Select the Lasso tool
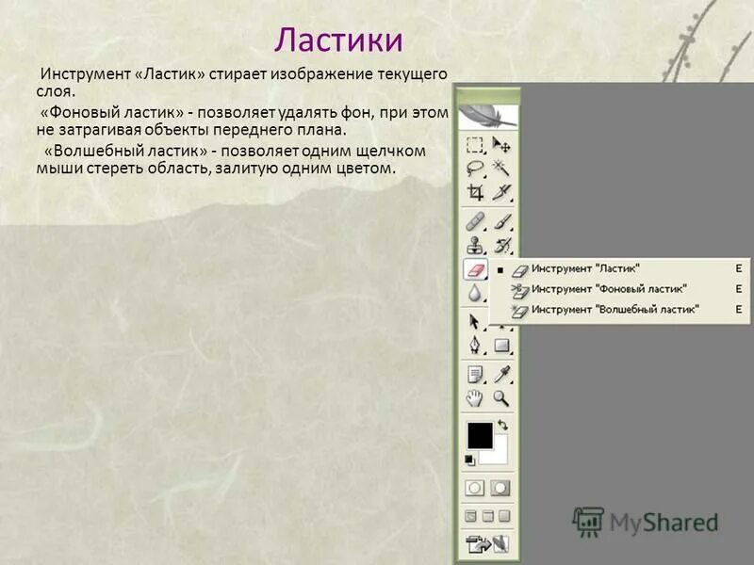 tap(475, 169)
